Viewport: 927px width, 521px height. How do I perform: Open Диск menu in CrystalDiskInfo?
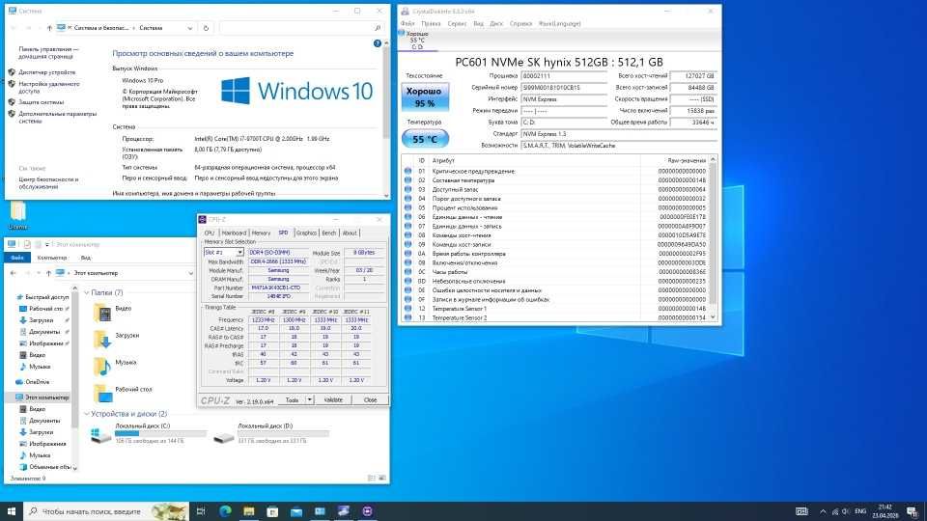[x=496, y=23]
